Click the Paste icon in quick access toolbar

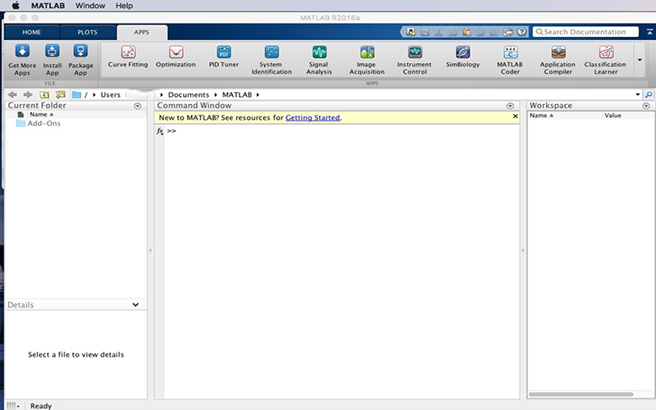(467, 32)
